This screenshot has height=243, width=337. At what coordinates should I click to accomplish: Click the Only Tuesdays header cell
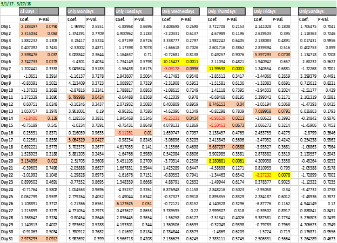point(134,11)
